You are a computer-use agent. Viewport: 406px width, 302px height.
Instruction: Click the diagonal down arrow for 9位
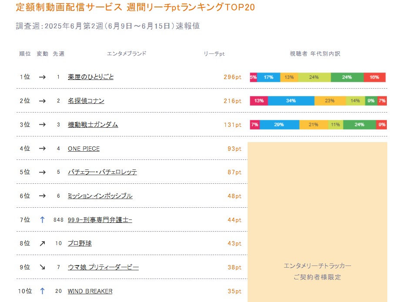[x=42, y=267]
